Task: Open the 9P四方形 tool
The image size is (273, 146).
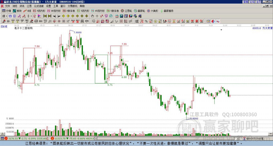Action: tap(54, 11)
